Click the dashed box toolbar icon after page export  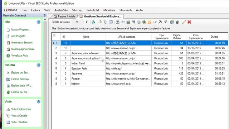tap(123, 22)
